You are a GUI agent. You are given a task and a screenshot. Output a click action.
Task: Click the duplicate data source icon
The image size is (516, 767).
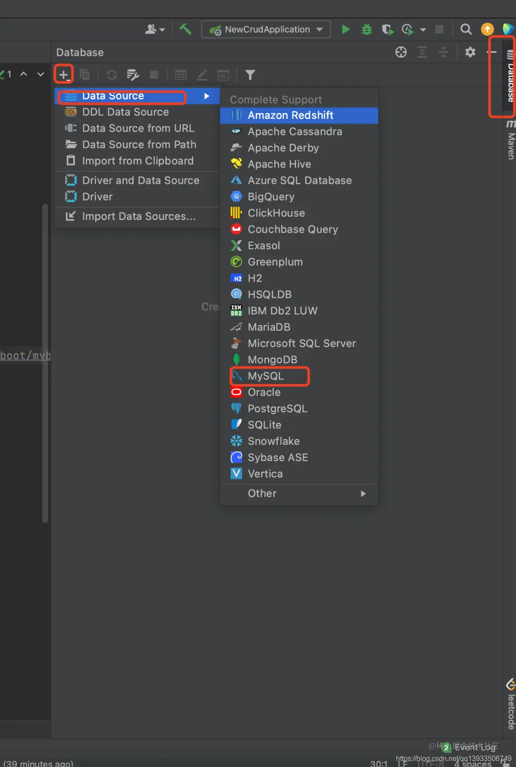click(x=85, y=74)
